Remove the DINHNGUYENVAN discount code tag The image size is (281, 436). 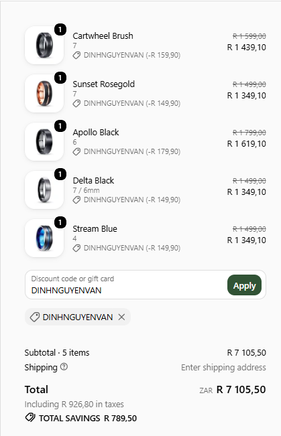point(121,317)
